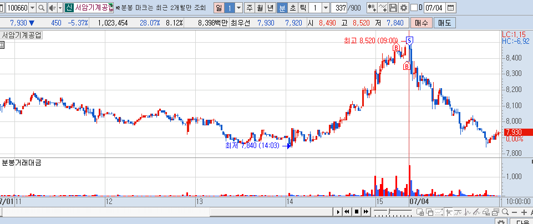Click the bar count field showing 337
Viewport: 533px width, 224px height.
[338, 7]
